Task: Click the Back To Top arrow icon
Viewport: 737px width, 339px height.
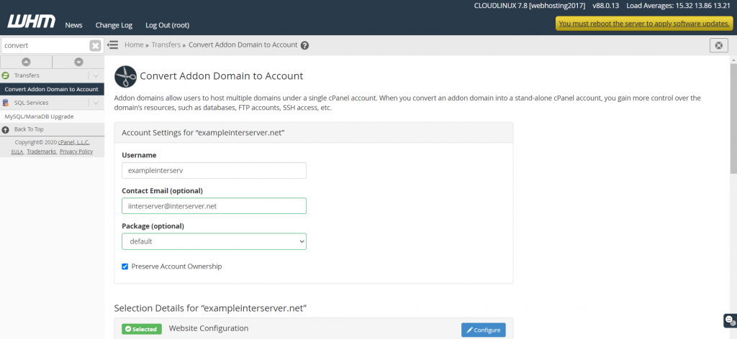Action: (x=6, y=129)
